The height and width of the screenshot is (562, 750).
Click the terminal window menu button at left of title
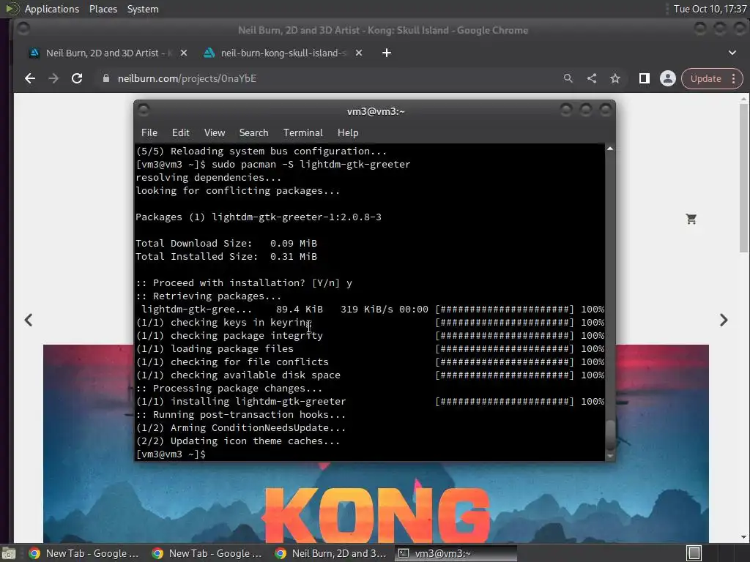point(144,110)
